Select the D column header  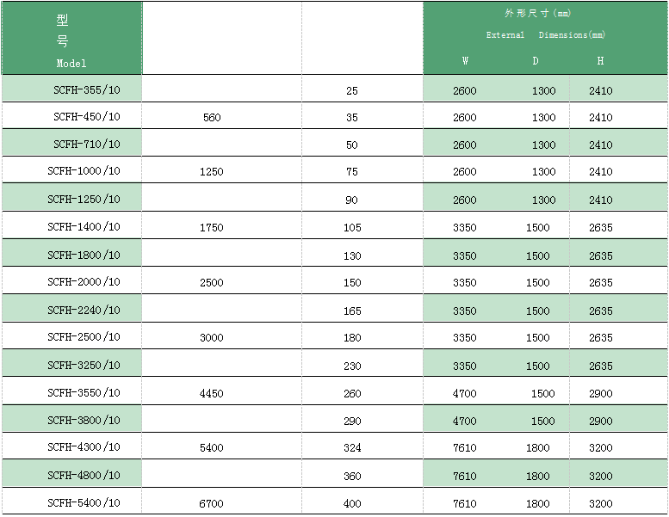[x=536, y=61]
